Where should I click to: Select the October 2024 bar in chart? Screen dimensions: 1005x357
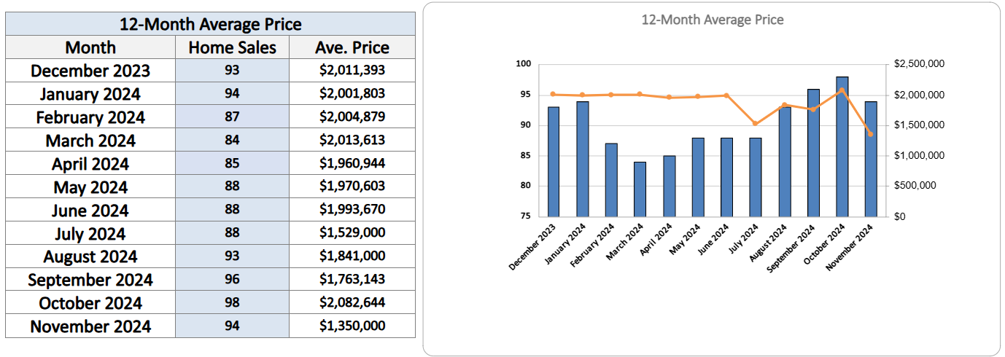[842, 146]
